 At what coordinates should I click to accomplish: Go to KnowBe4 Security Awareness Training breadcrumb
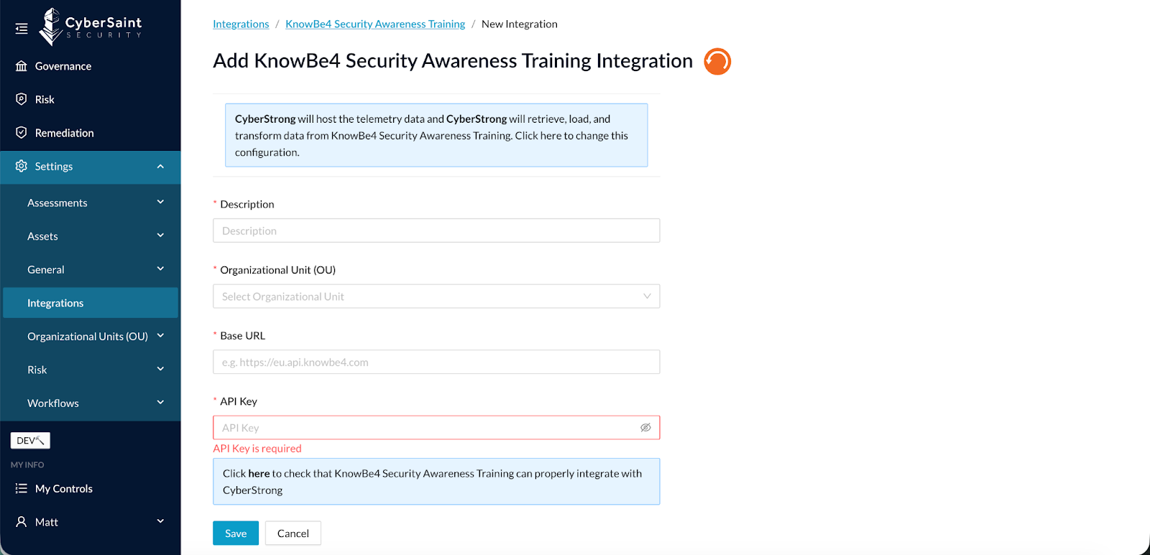(375, 24)
